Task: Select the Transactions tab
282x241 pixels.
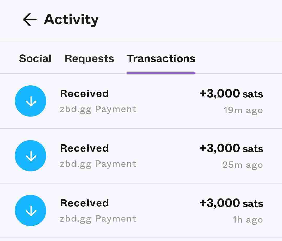Action: point(161,58)
